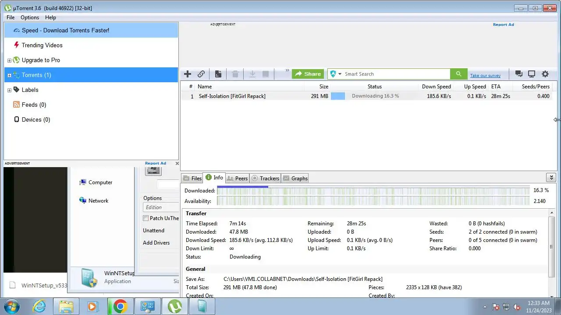The height and width of the screenshot is (315, 561).
Task: Click the Create New Torrent file icon
Action: coord(218,74)
